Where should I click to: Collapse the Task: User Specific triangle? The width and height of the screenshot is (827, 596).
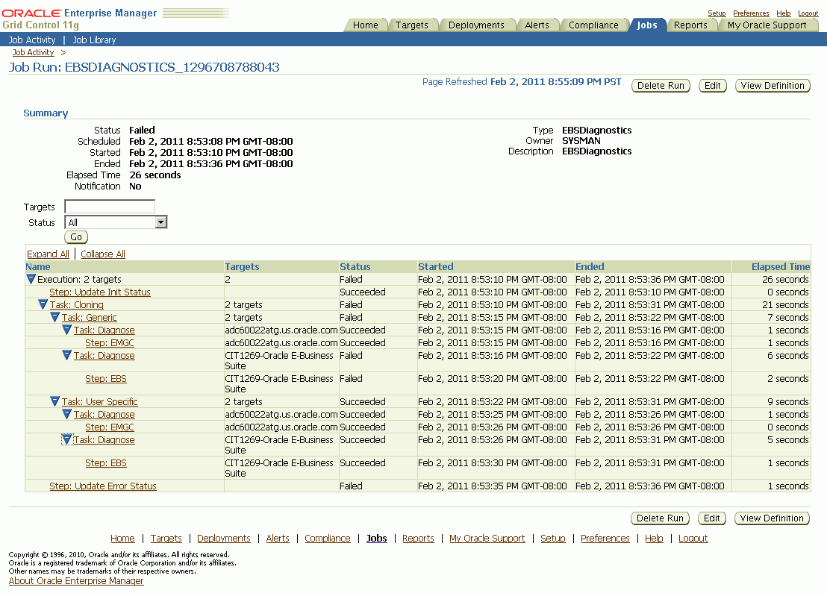(x=54, y=401)
